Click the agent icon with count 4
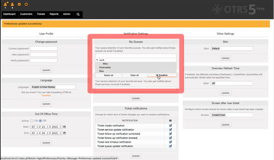The height and width of the screenshot is (160, 274). click(12, 4)
